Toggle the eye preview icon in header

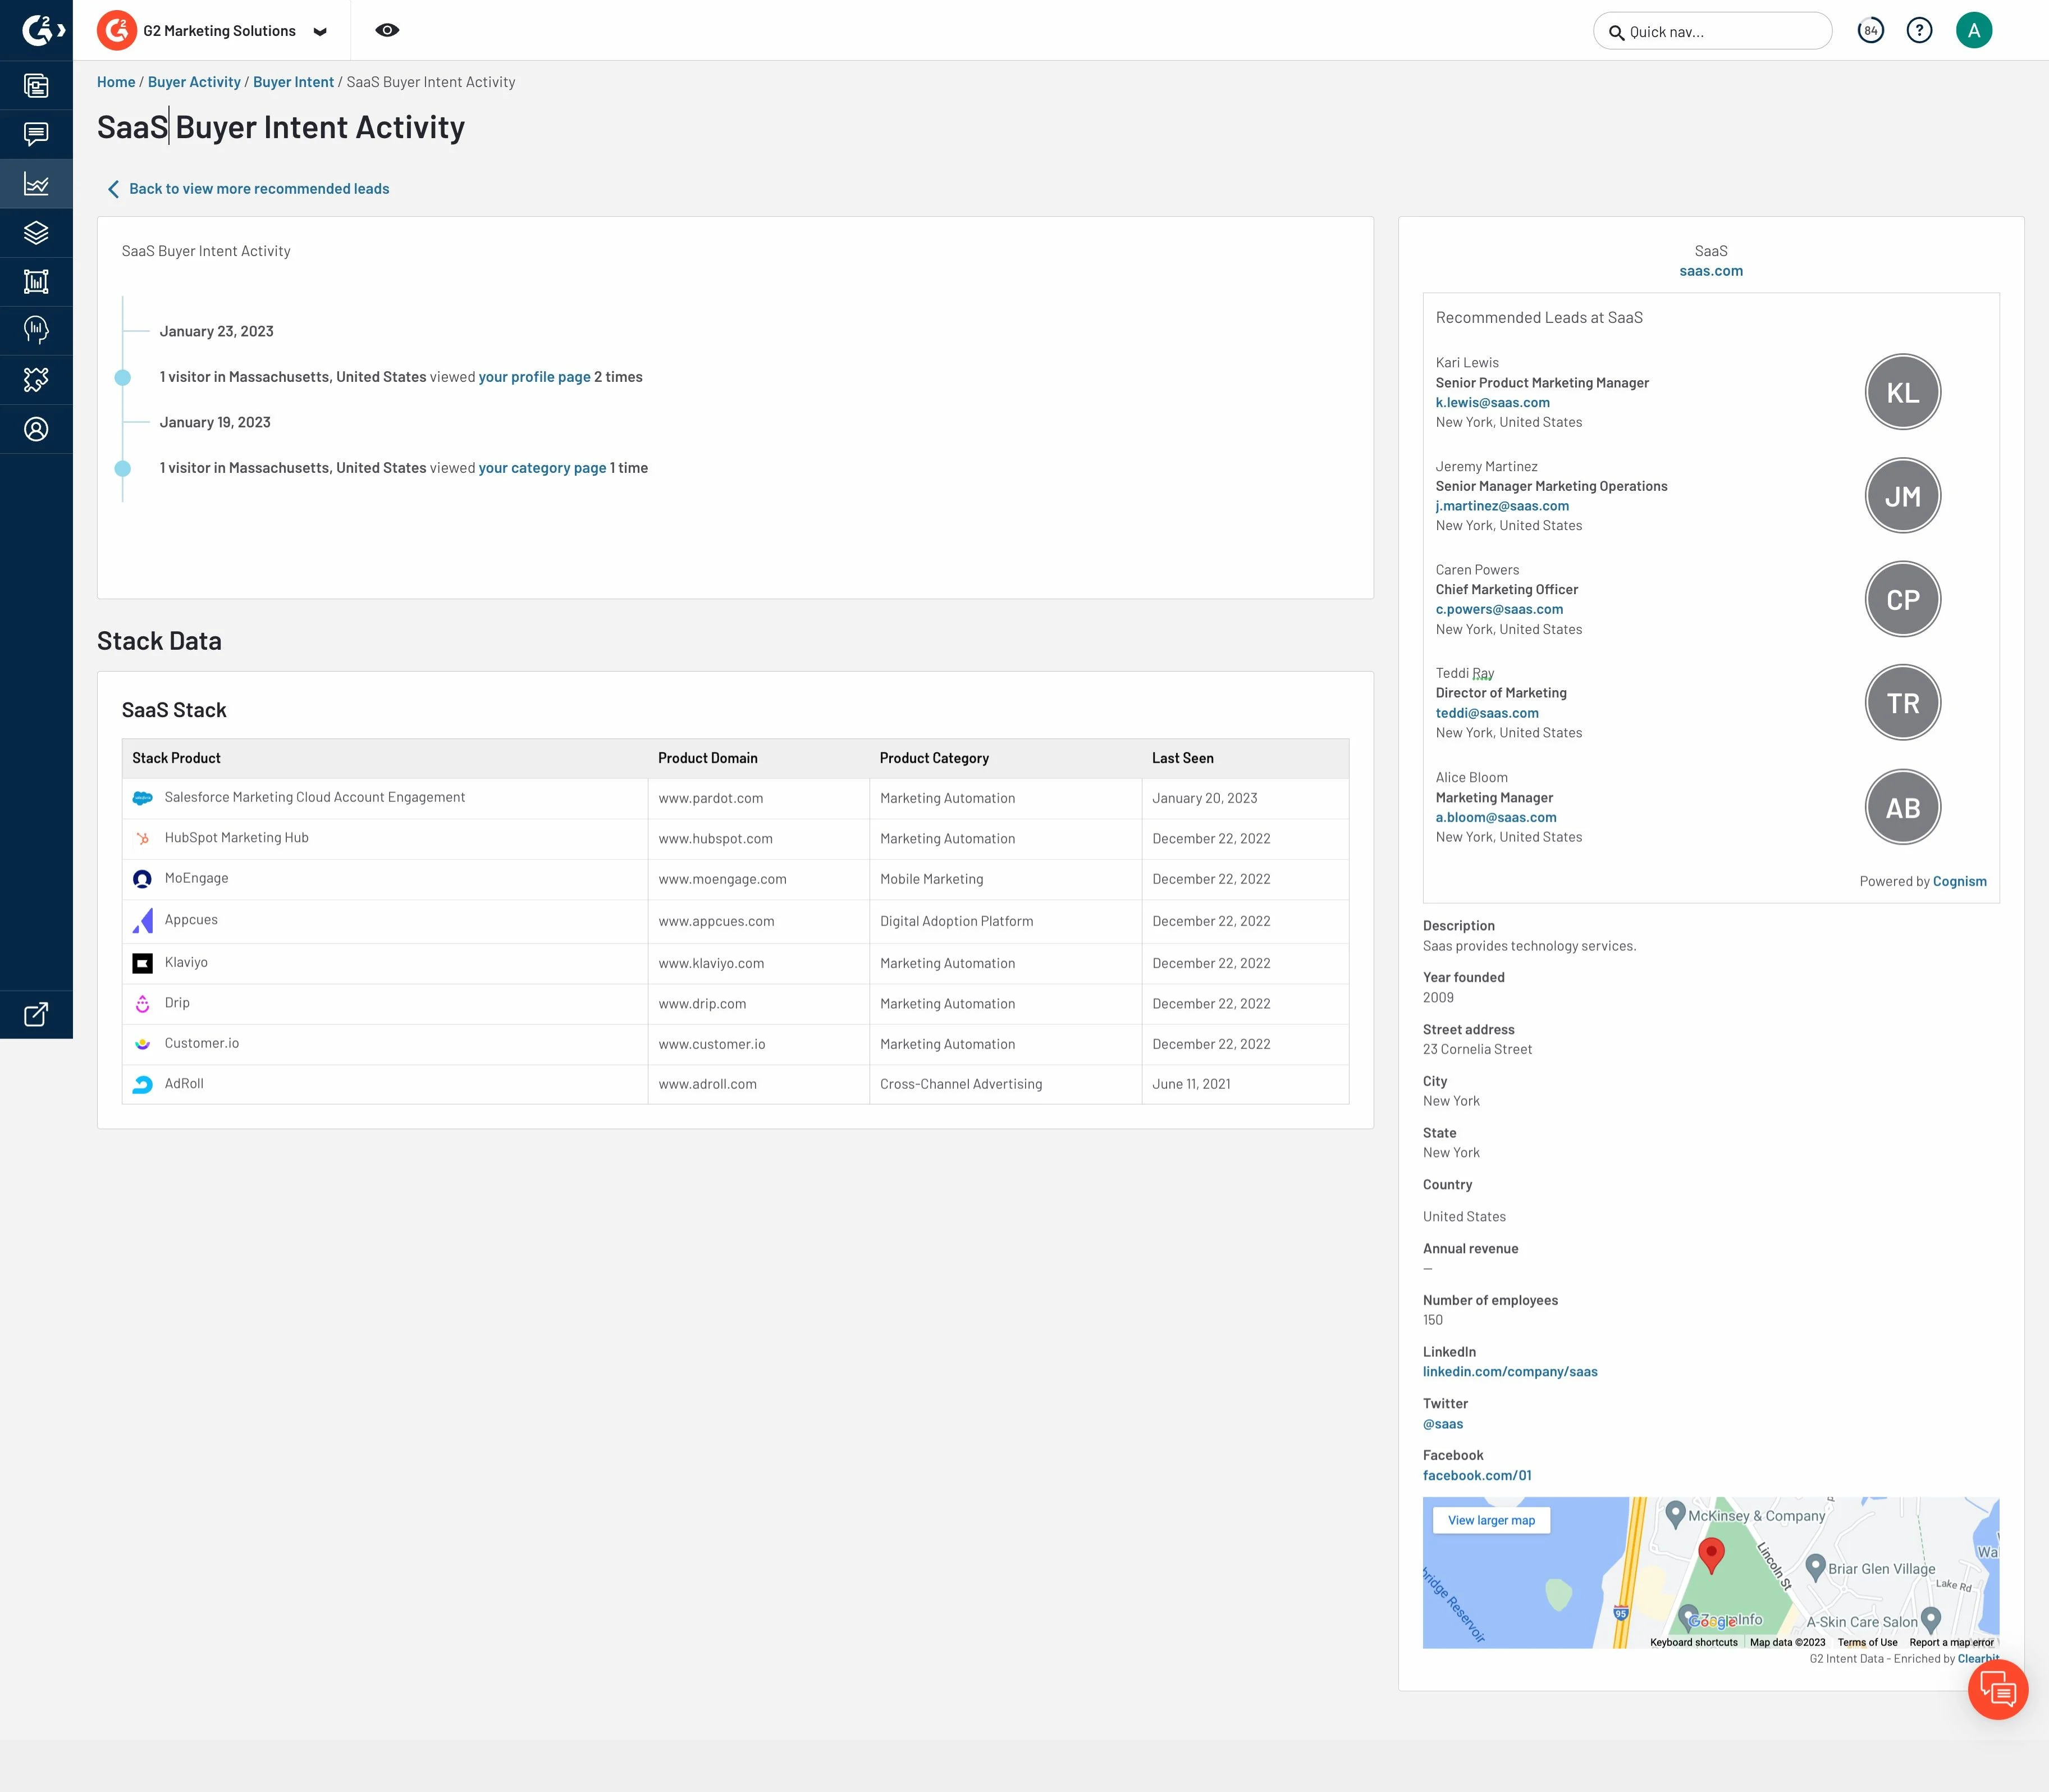pyautogui.click(x=387, y=30)
